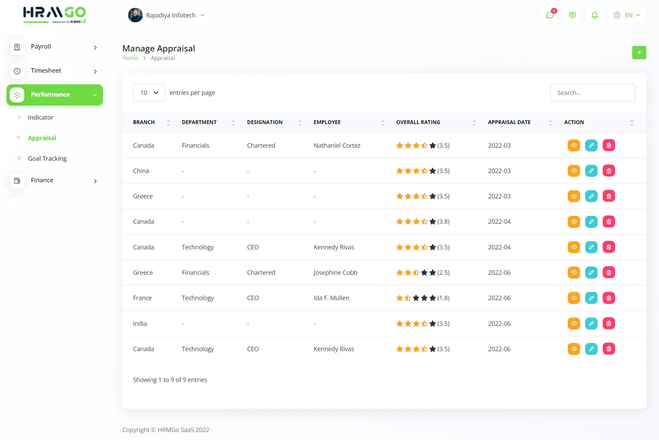The image size is (659, 440).
Task: Edit Nathaniel Cortez's appraisal with pencil icon
Action: click(591, 145)
